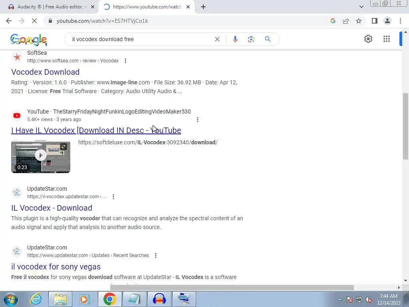Viewport: 409px width, 307px height.
Task: Click the www.updatestar.com Recent Searches breadcrumb
Action: tap(88, 255)
